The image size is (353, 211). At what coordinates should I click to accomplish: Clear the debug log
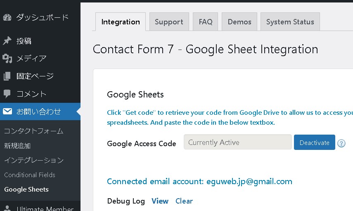(x=184, y=201)
